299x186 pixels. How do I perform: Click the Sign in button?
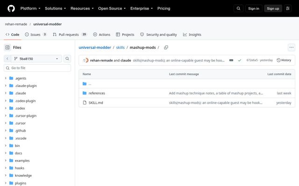(254, 8)
